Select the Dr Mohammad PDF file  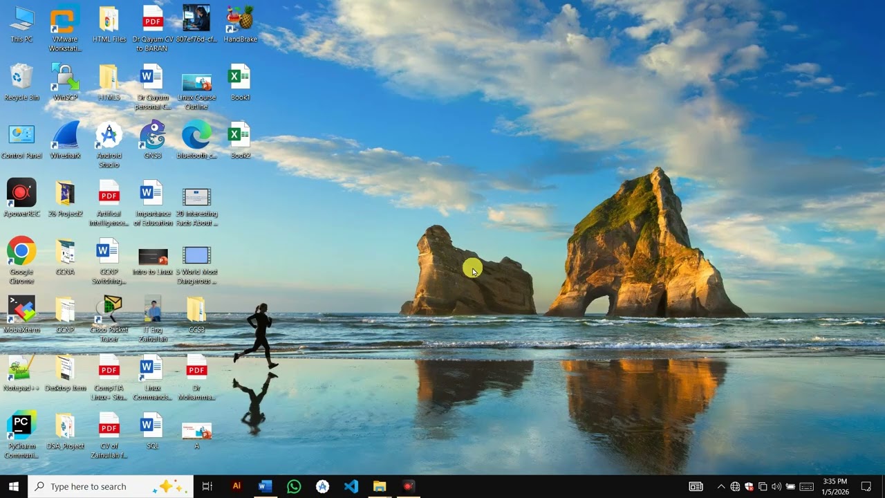pyautogui.click(x=196, y=378)
